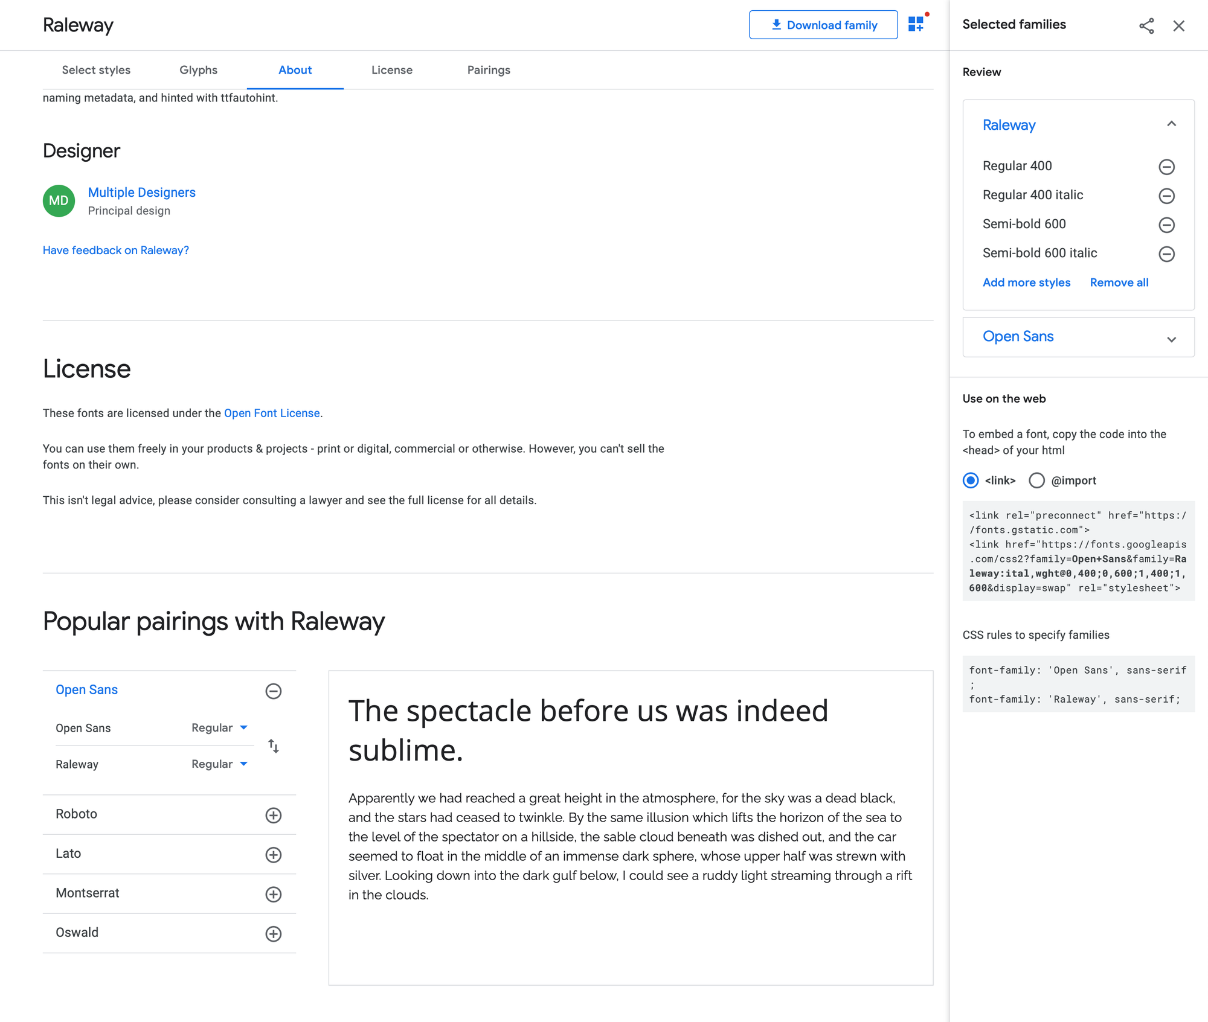The image size is (1208, 1022).
Task: Click Add more styles
Action: point(1026,282)
